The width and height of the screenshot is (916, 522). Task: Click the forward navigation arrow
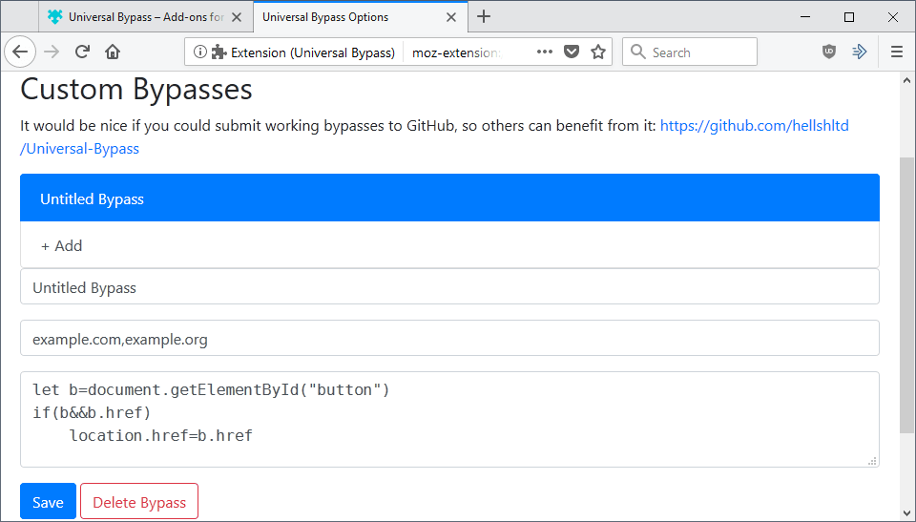click(52, 52)
